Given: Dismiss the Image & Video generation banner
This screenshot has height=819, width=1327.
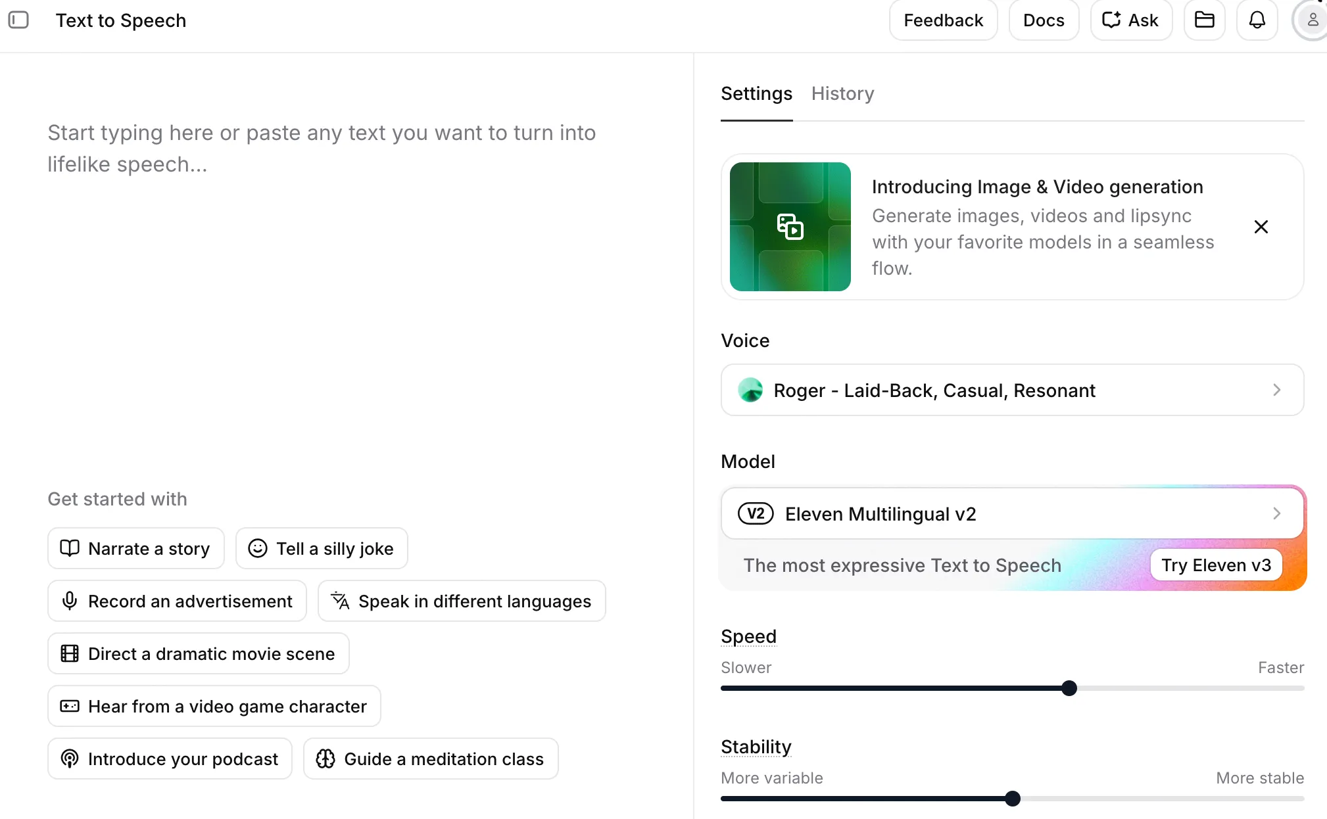Looking at the screenshot, I should [x=1261, y=227].
